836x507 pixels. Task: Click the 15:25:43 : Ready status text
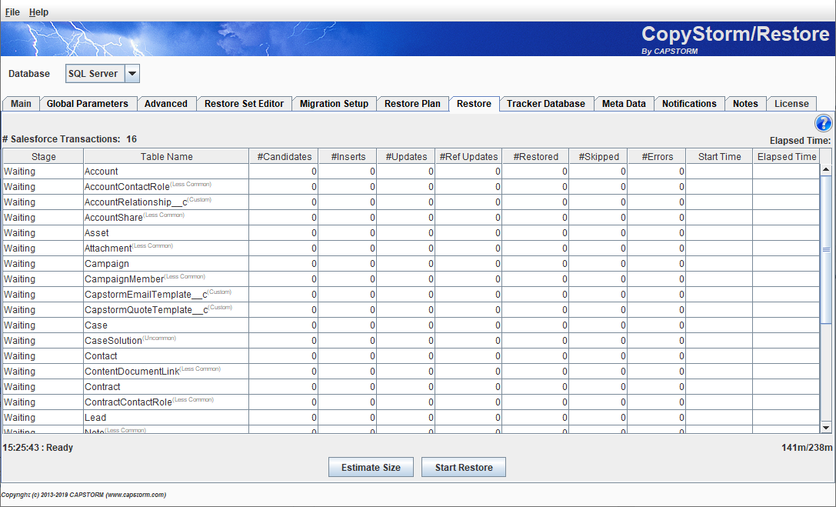click(x=38, y=447)
